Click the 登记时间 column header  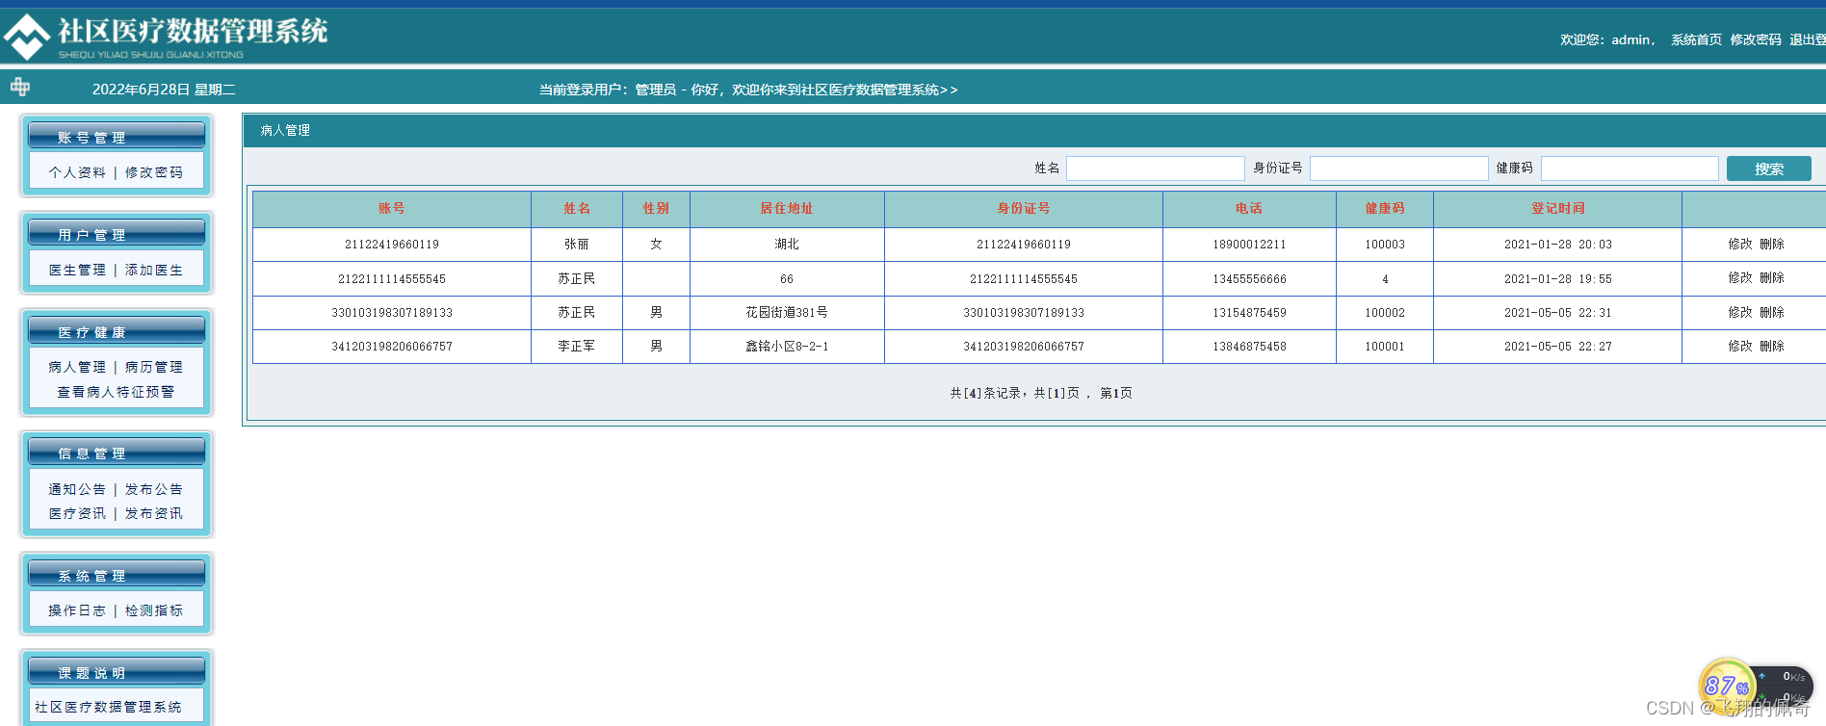point(1558,209)
